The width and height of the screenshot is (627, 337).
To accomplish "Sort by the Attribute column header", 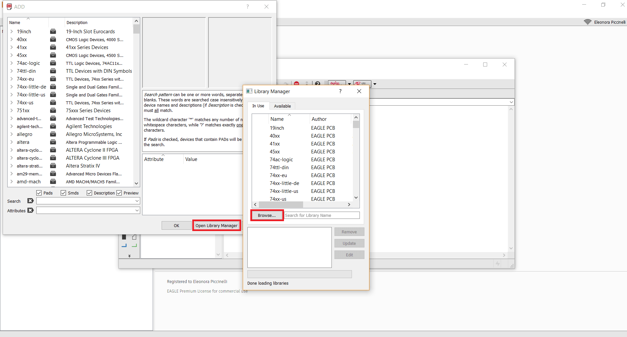I will (x=163, y=159).
